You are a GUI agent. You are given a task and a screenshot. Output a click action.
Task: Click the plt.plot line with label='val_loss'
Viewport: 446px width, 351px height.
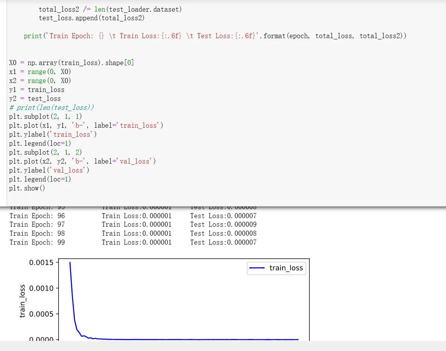click(x=82, y=161)
